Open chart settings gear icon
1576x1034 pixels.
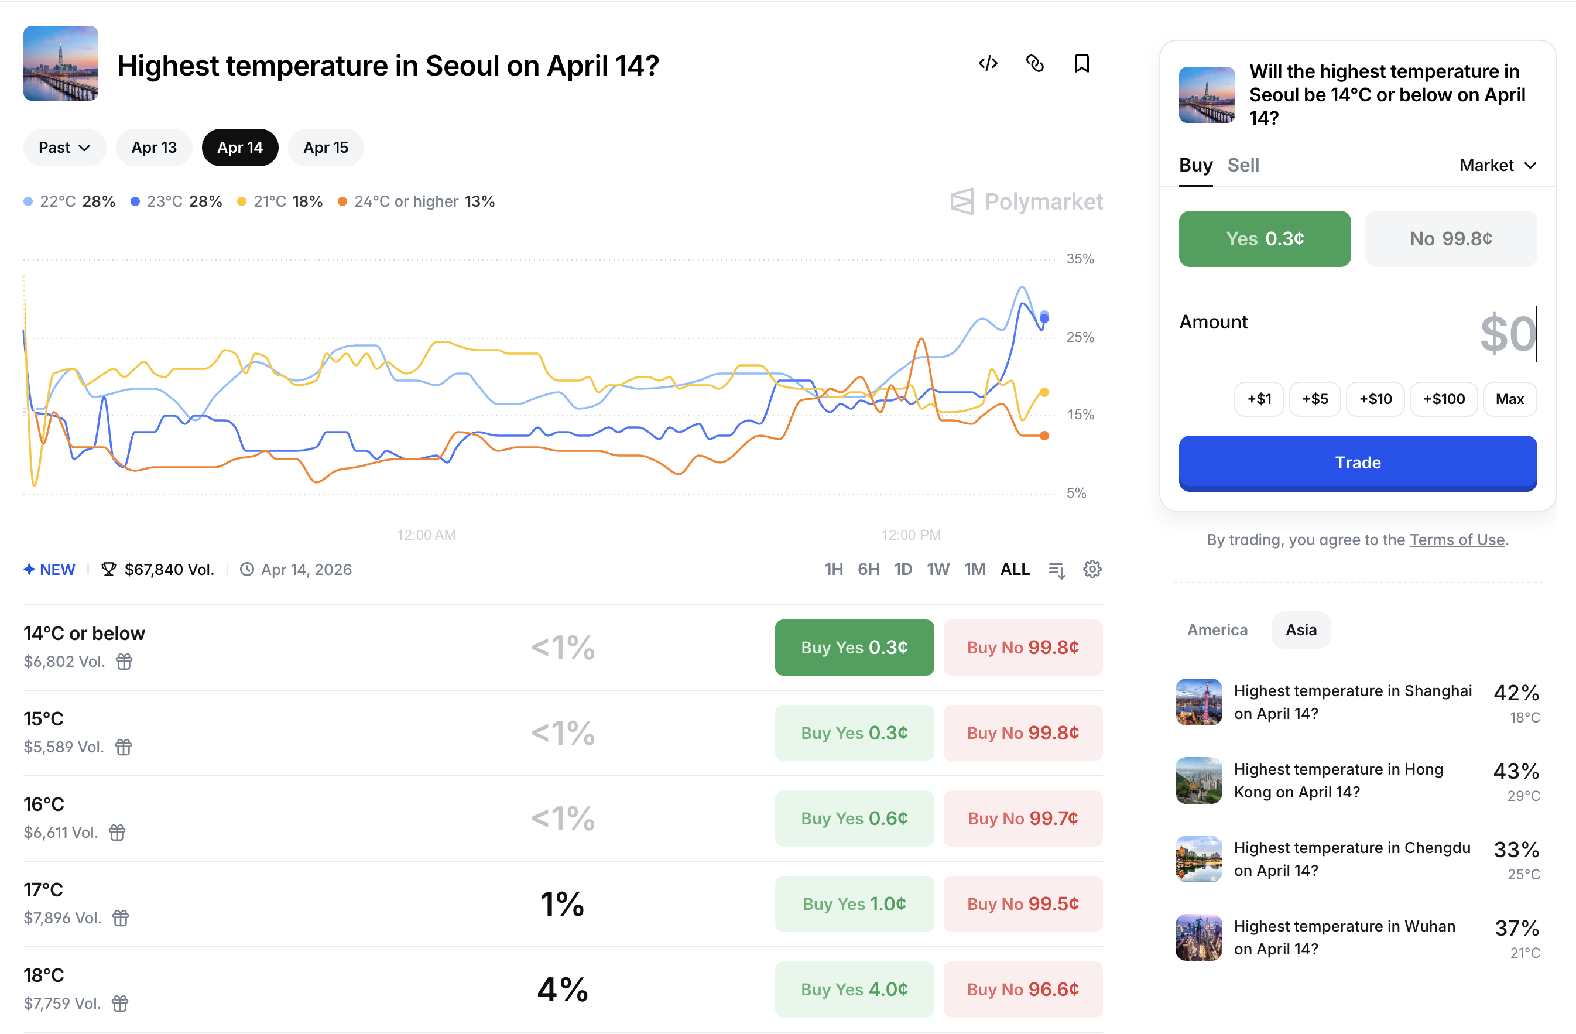(1091, 569)
